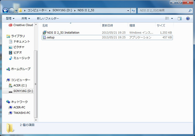
Task: Open address bar history dropdown
Action: click(x=128, y=11)
